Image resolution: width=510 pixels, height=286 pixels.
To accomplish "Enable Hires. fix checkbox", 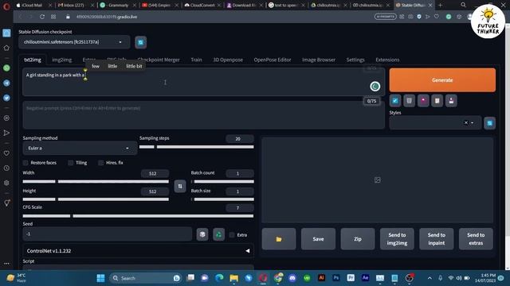I will pyautogui.click(x=101, y=163).
